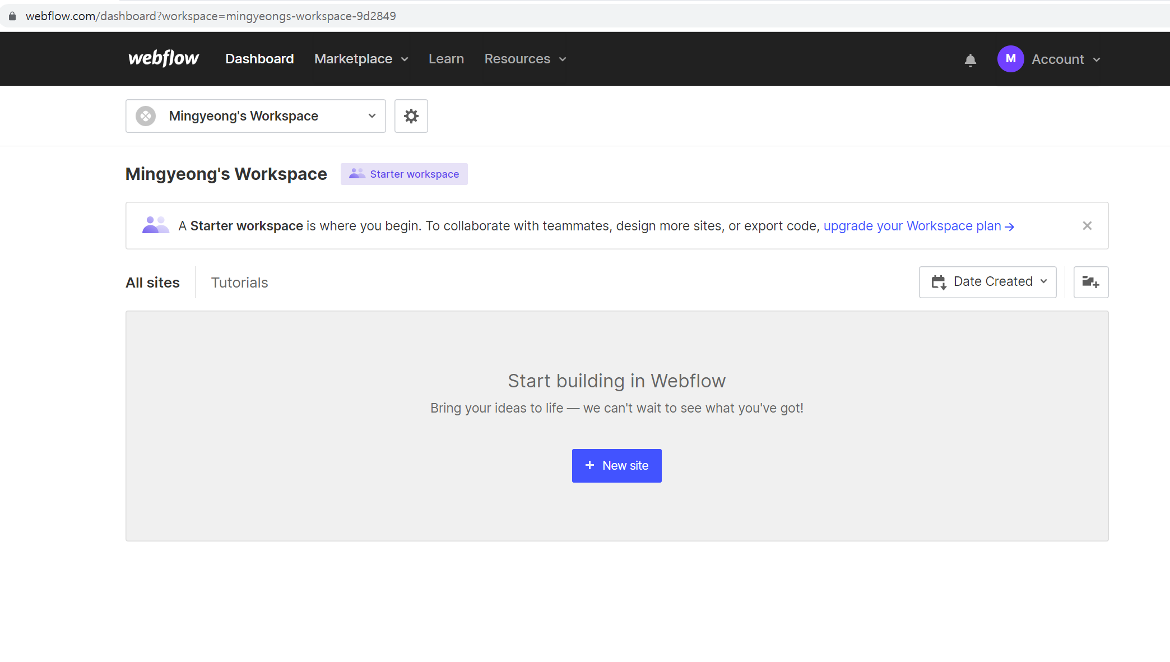Dismiss the Starter workspace banner

click(x=1087, y=226)
